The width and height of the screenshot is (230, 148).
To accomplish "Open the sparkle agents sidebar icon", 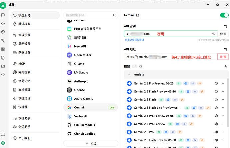I will (3, 23).
